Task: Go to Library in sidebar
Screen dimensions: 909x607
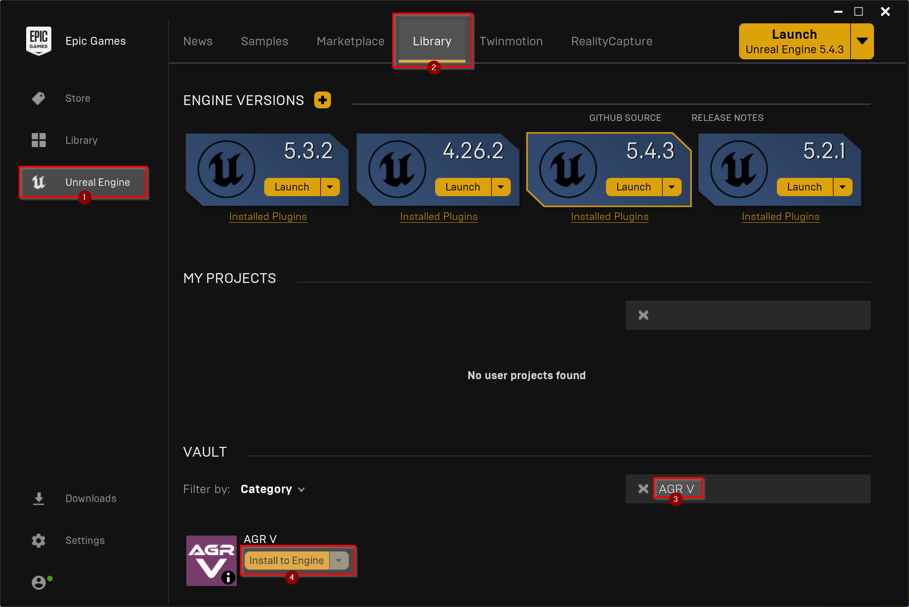Action: 82,141
